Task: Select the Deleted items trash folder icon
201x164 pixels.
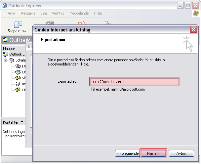Action: point(18,84)
